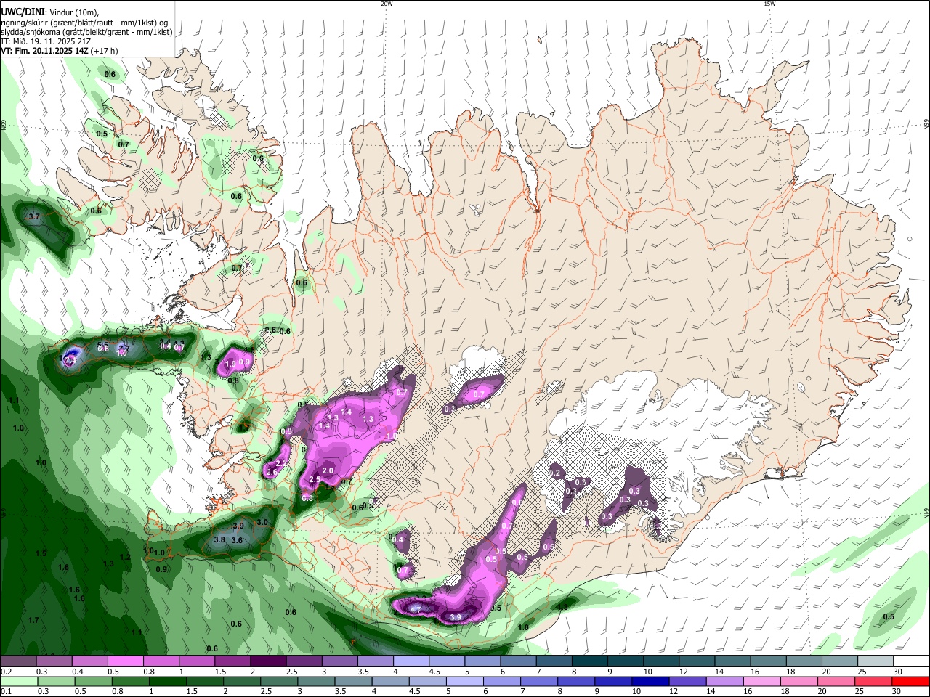Click the 4.7 snow value on the south coast
Viewport: 930px width, 697px height.
click(x=416, y=609)
